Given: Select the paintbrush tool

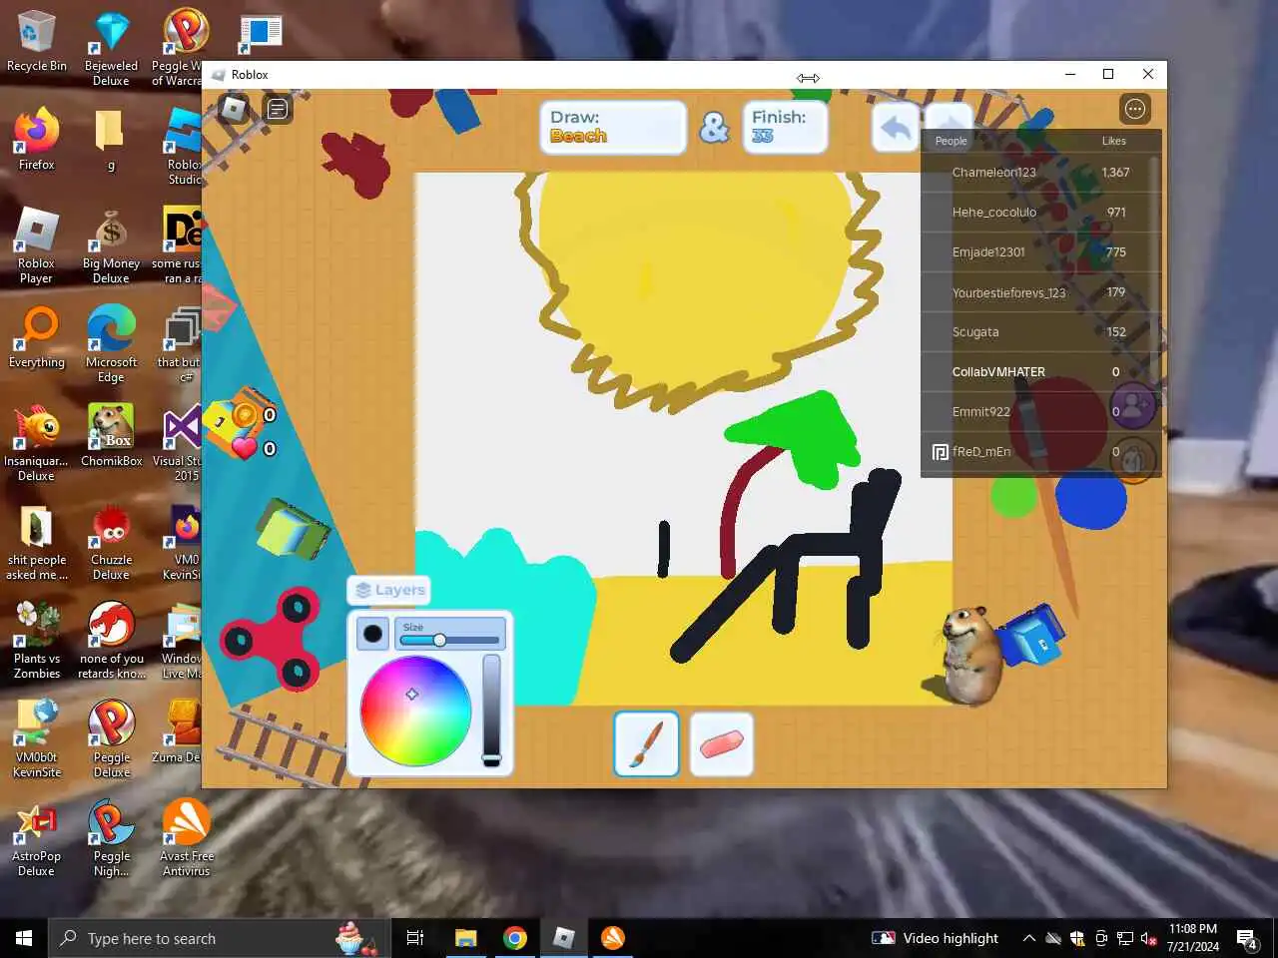Looking at the screenshot, I should (x=647, y=743).
